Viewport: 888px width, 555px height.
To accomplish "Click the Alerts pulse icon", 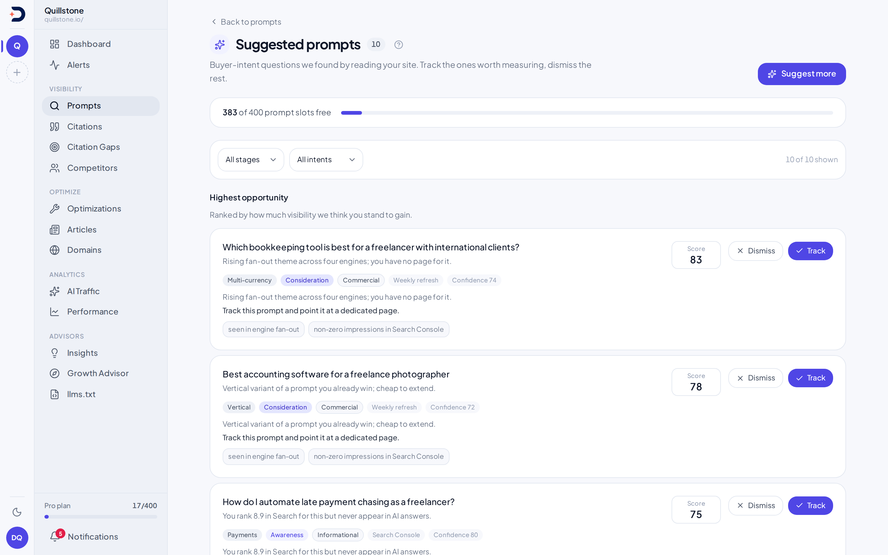I will 55,65.
